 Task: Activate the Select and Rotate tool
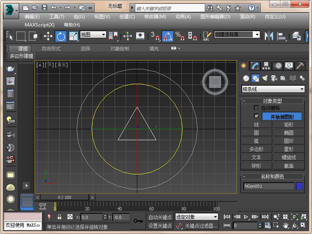[61, 36]
